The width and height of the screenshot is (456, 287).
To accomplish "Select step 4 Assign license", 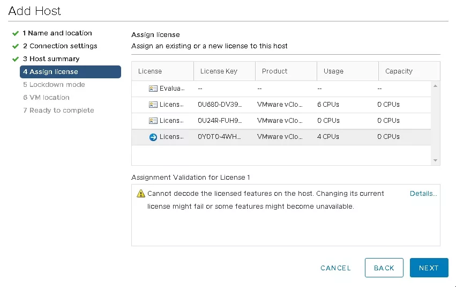I will (x=70, y=71).
